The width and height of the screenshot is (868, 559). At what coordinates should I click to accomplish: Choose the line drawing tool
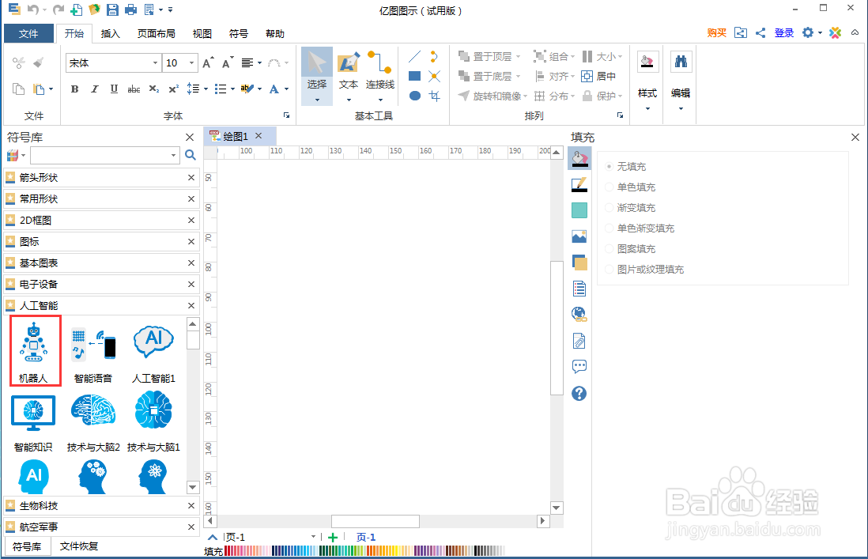click(414, 56)
